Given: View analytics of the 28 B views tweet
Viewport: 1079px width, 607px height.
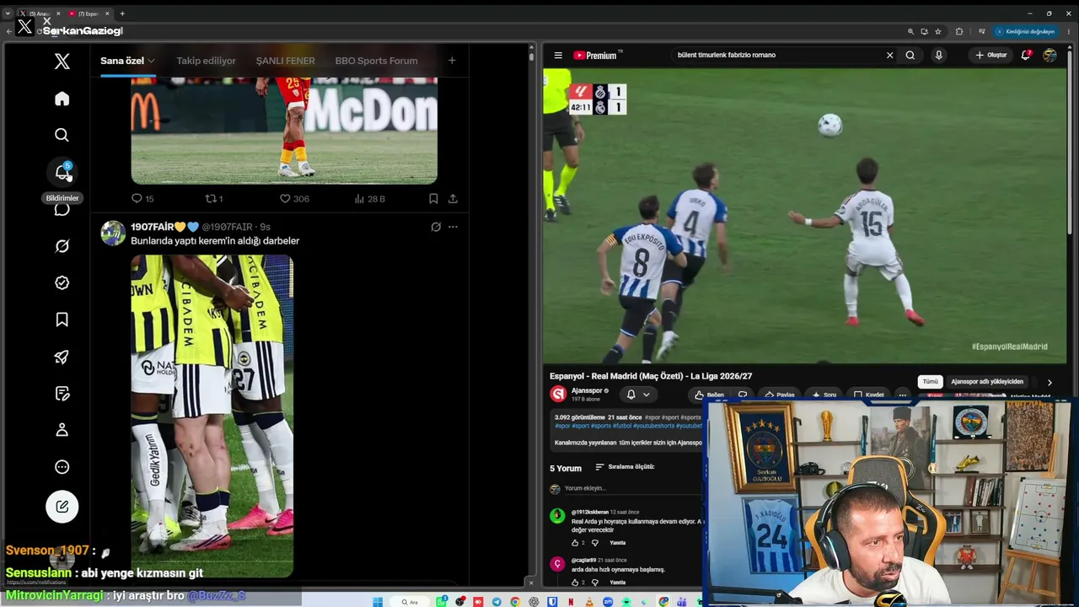Looking at the screenshot, I should [369, 199].
